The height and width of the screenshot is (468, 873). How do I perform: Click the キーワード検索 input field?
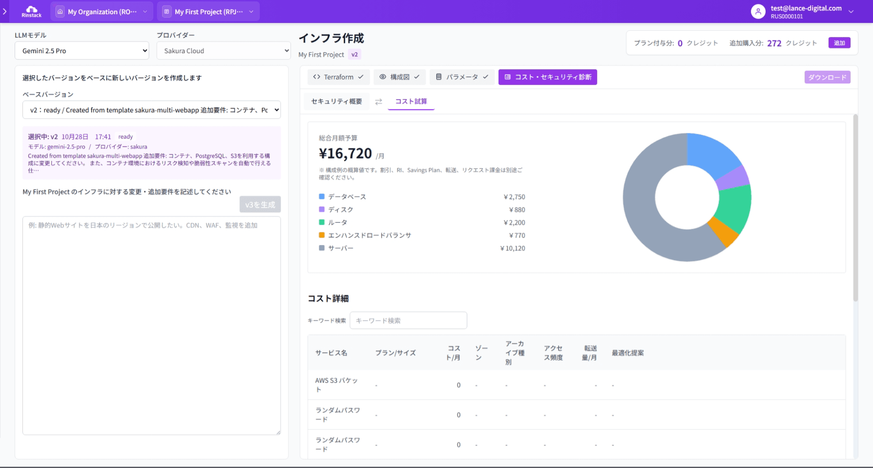pyautogui.click(x=408, y=321)
